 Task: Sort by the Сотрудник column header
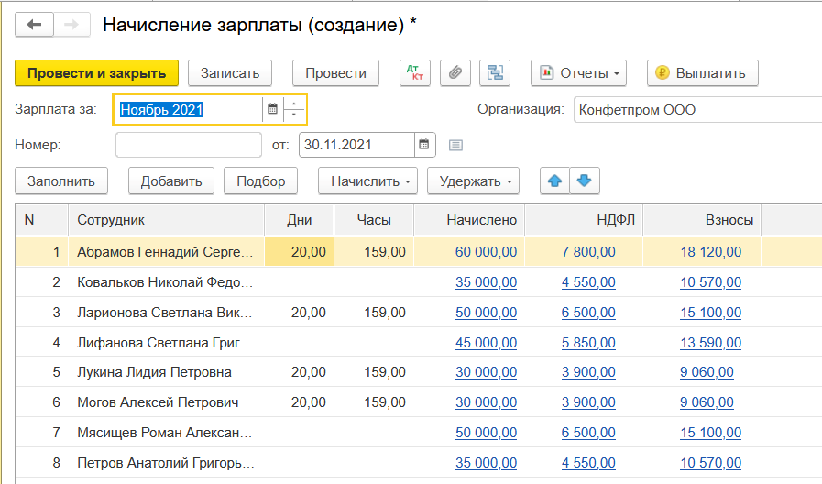tap(166, 220)
